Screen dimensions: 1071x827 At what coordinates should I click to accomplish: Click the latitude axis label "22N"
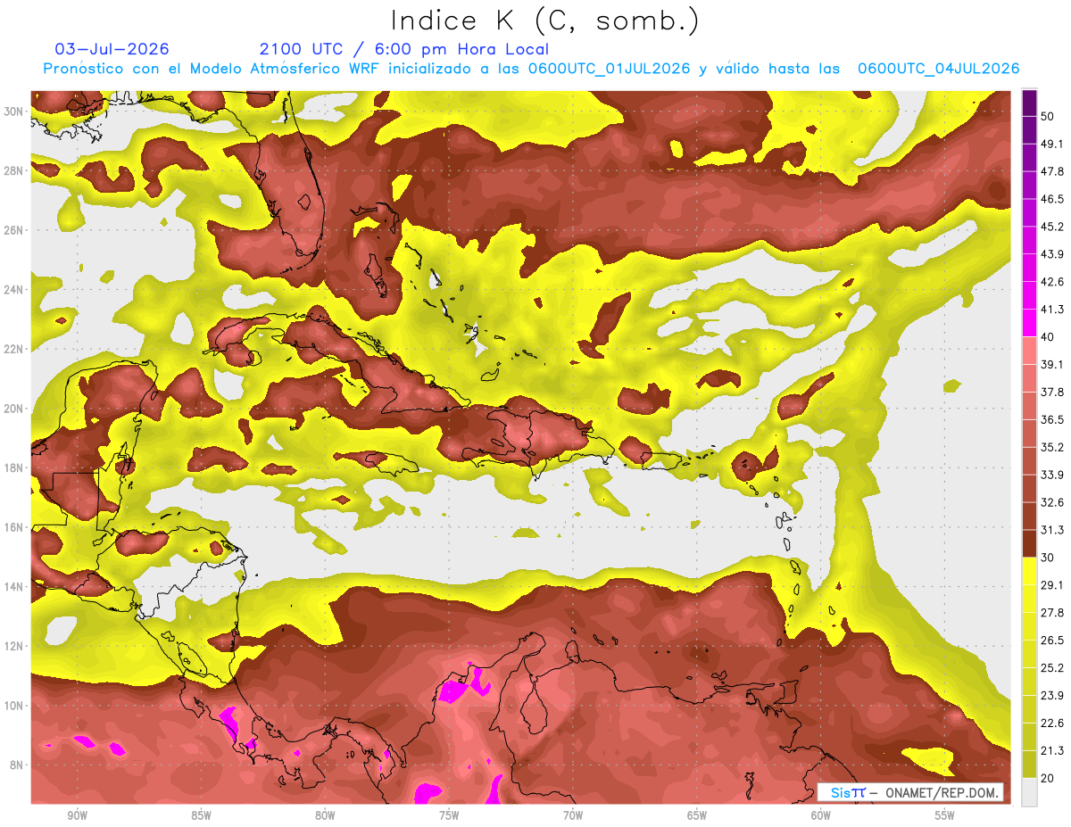13,349
